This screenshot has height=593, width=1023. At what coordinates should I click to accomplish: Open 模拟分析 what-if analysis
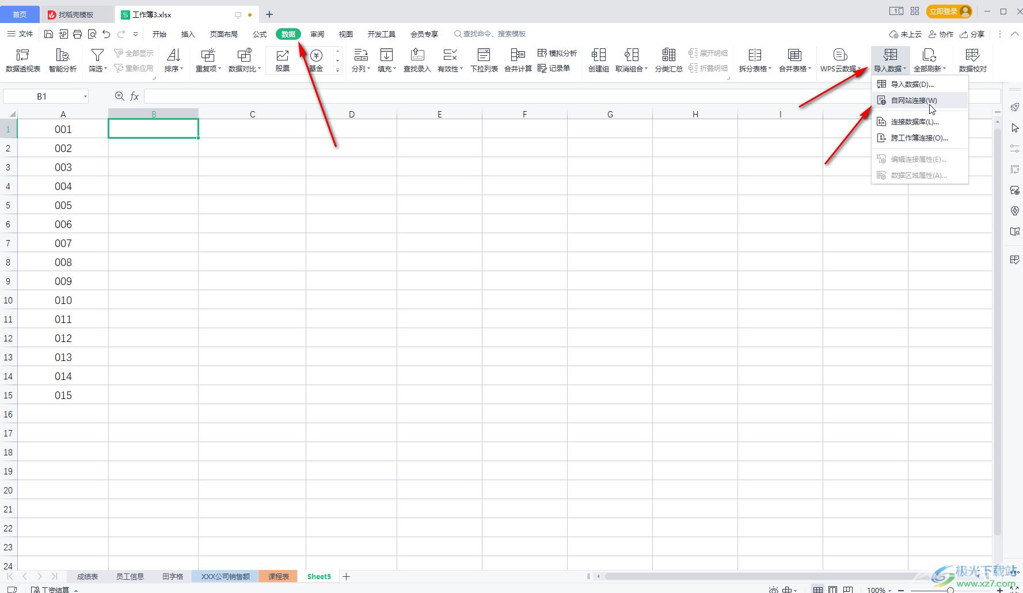click(x=557, y=53)
